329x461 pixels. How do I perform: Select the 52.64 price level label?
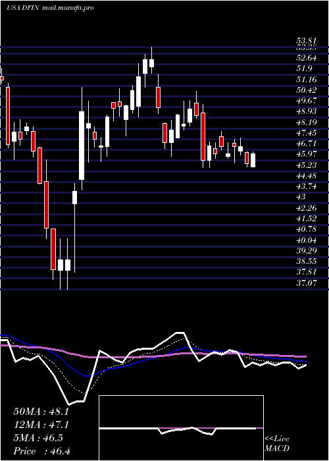(x=307, y=58)
